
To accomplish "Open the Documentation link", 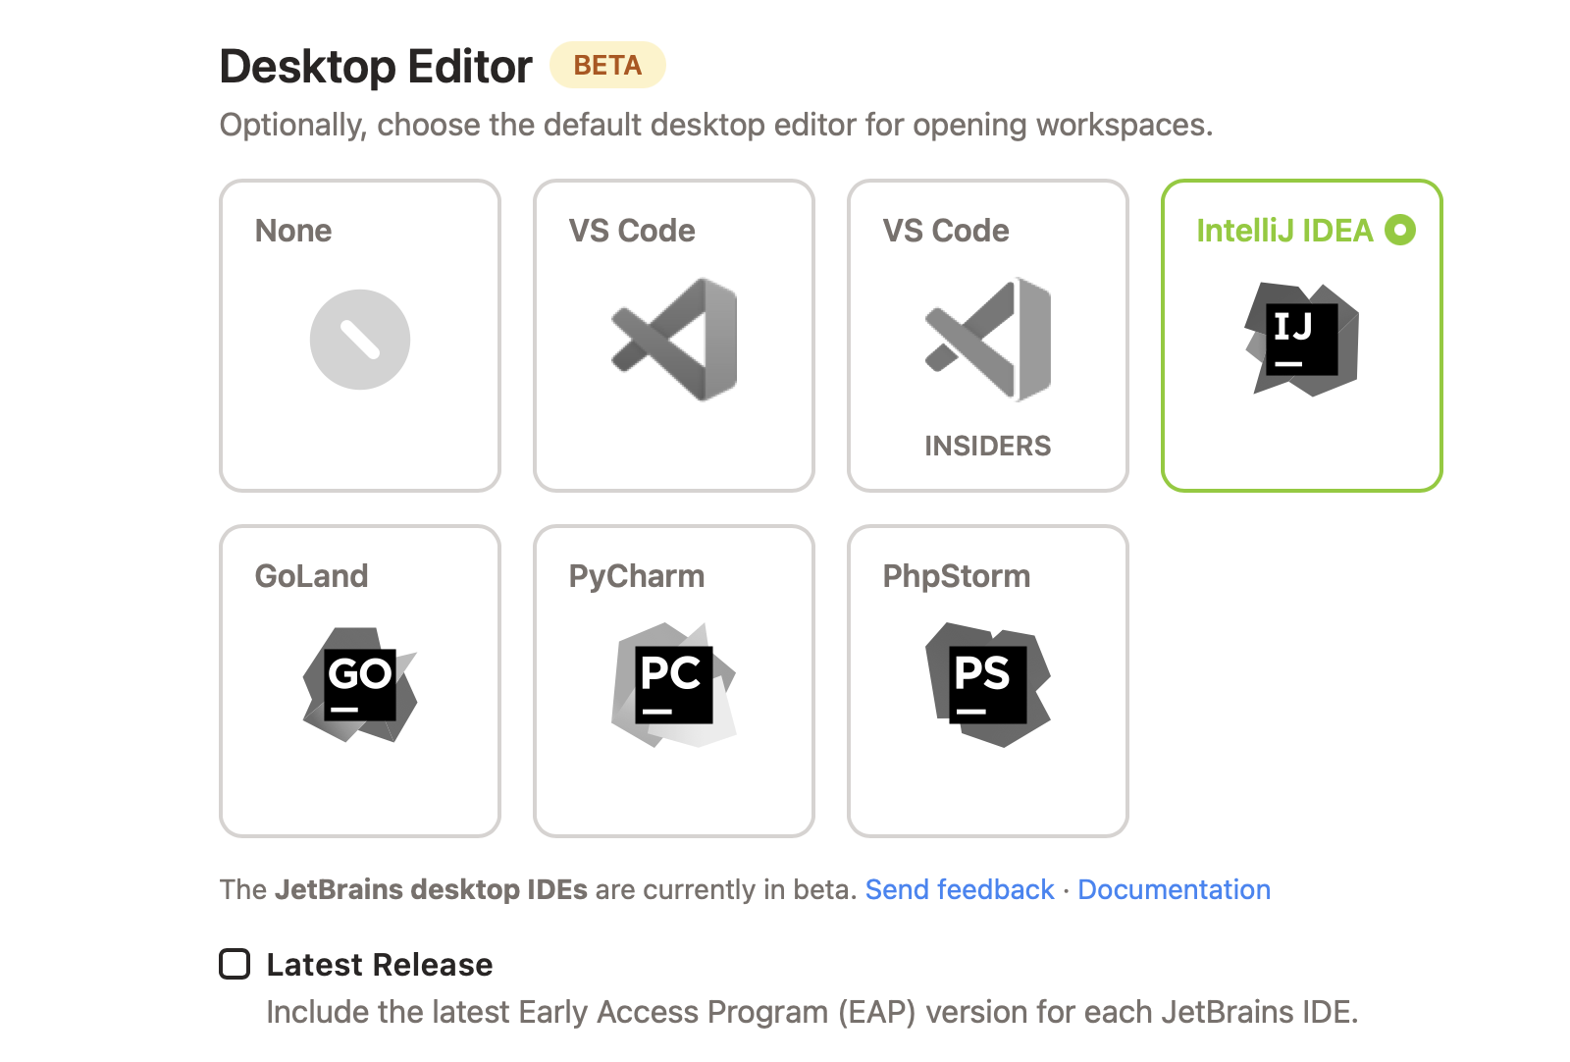I will 1174,889.
